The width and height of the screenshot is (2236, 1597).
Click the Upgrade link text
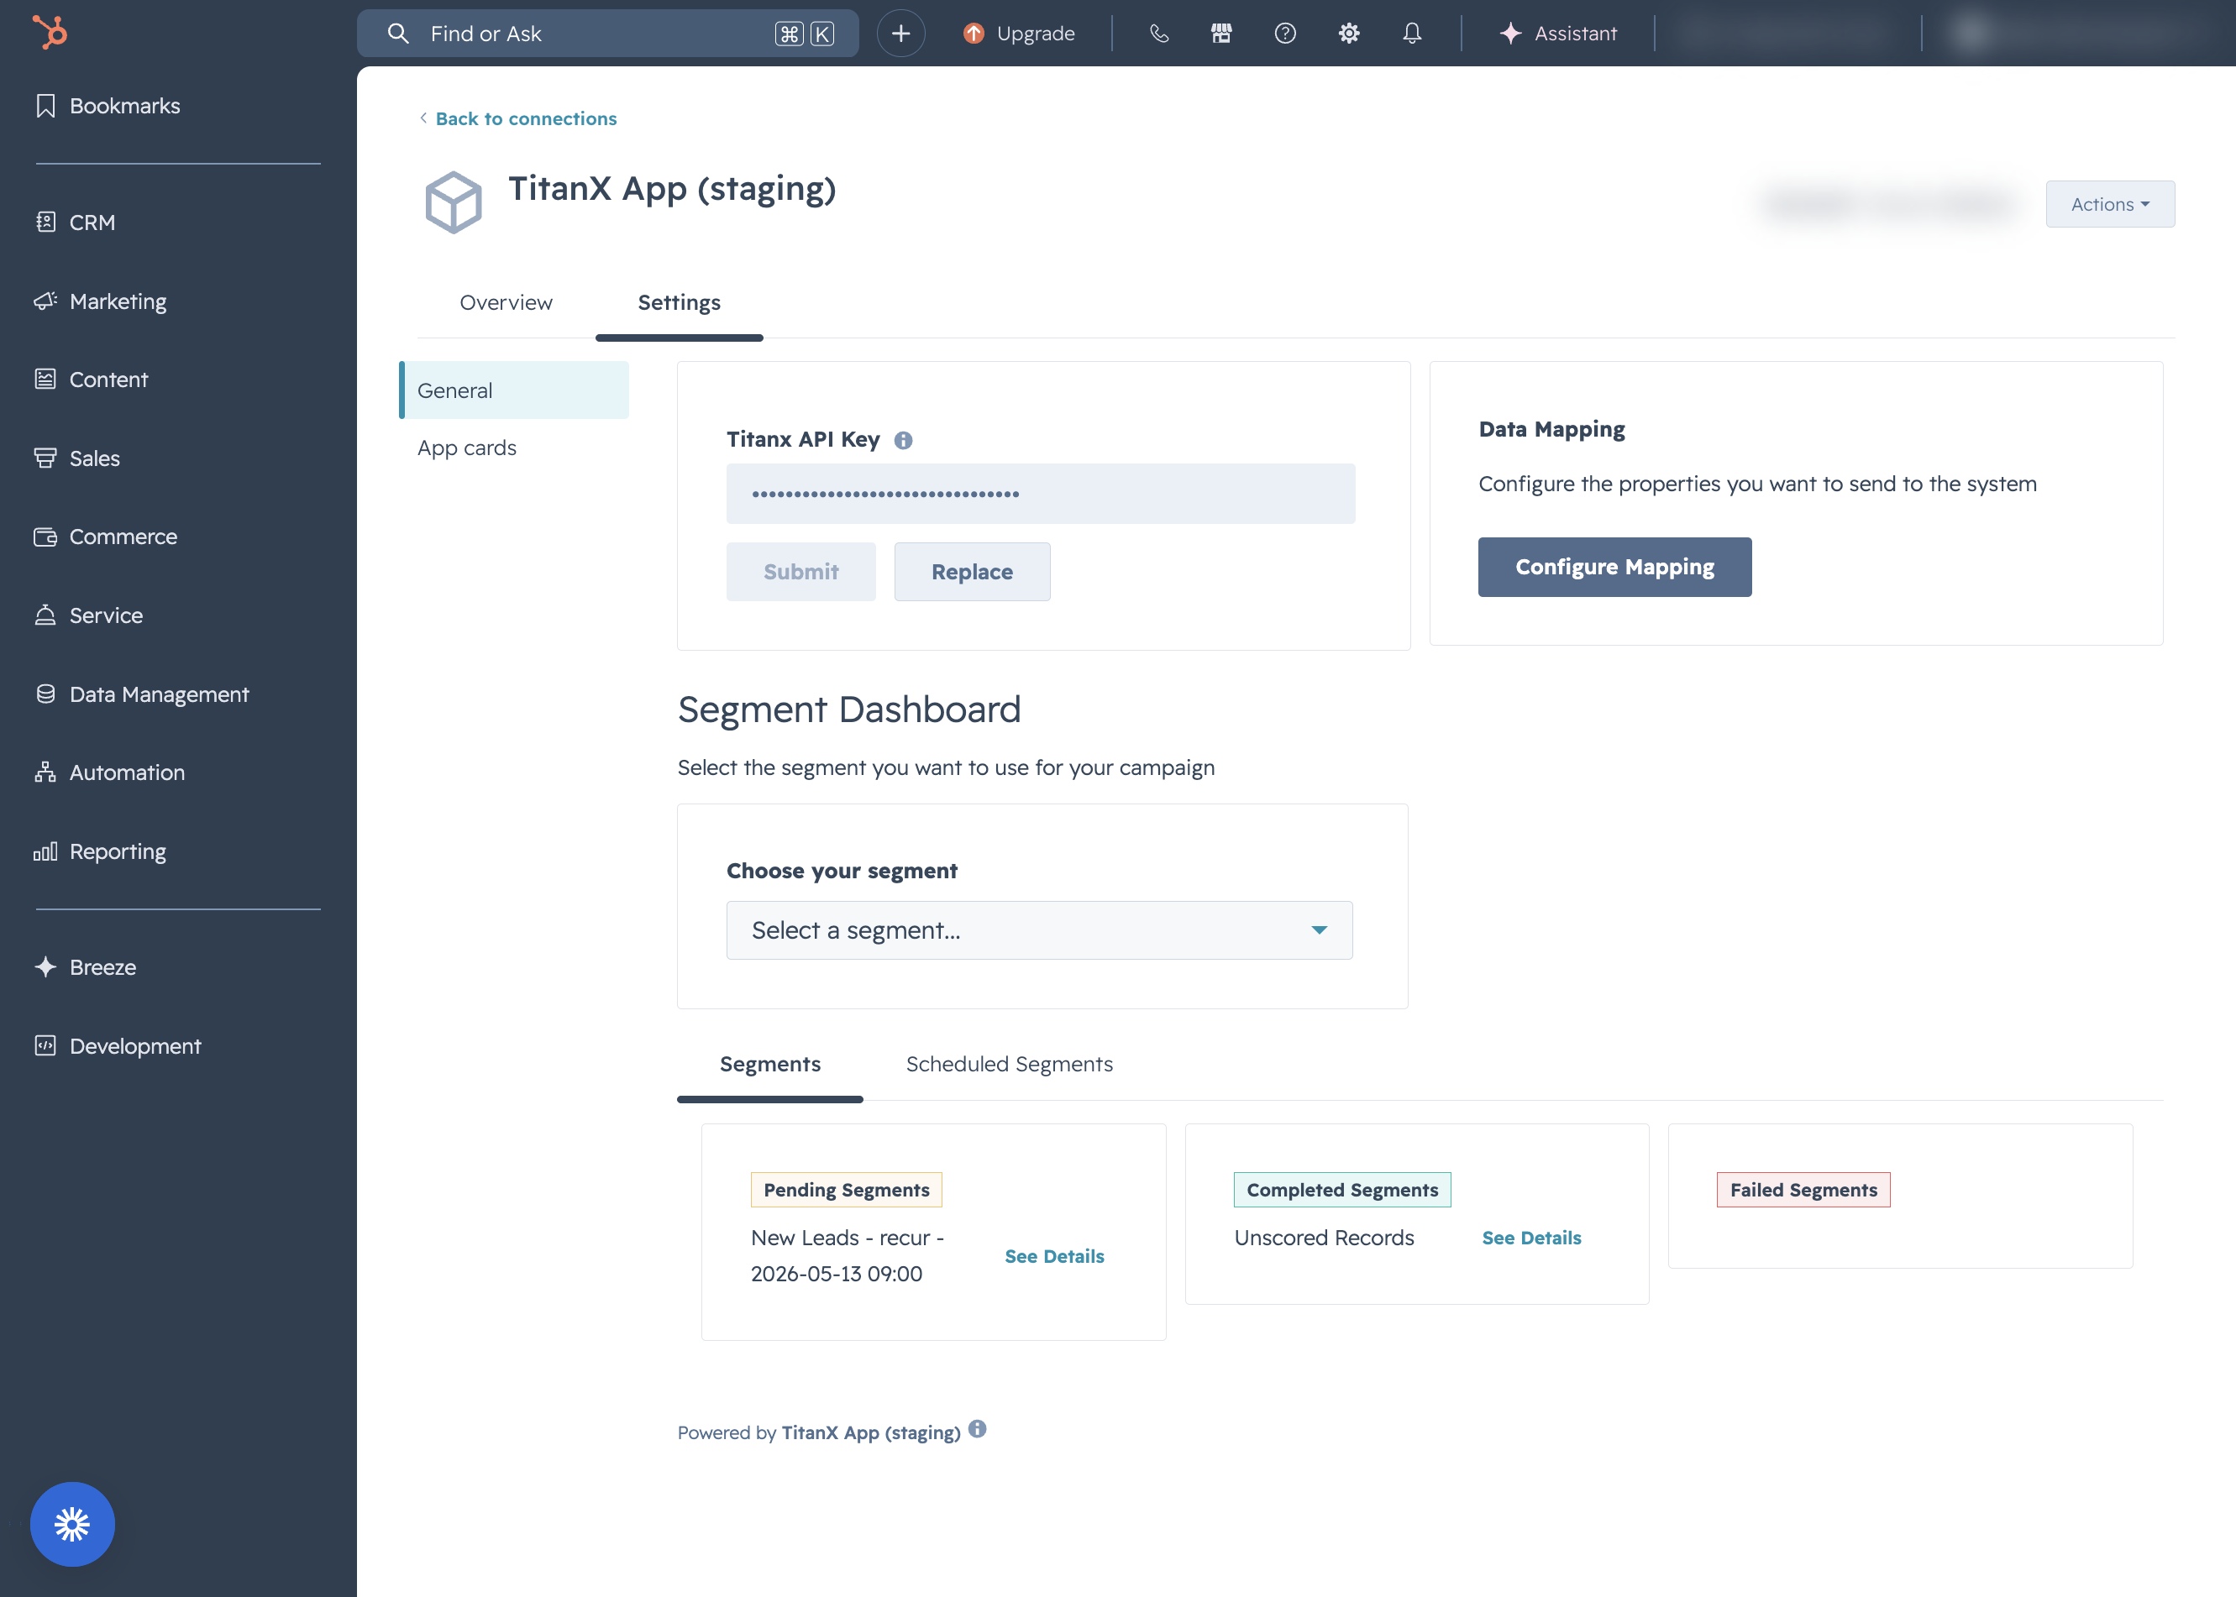pyautogui.click(x=1036, y=34)
